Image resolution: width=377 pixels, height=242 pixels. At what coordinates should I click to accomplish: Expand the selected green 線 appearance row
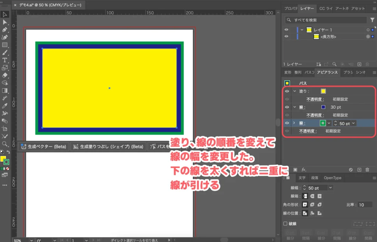[x=294, y=123]
